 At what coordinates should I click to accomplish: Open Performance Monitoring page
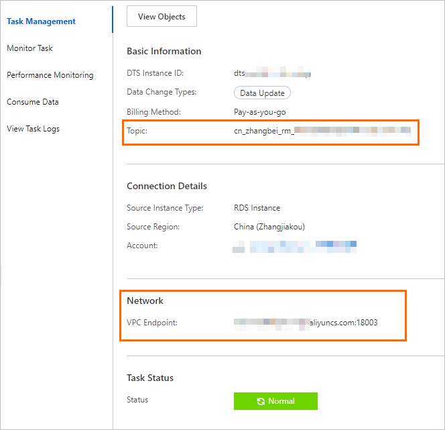click(50, 75)
